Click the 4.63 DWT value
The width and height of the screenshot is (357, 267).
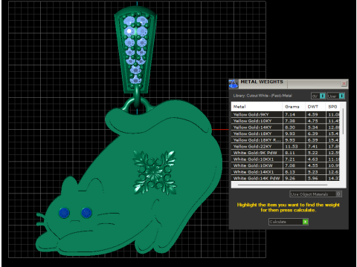[x=312, y=159]
